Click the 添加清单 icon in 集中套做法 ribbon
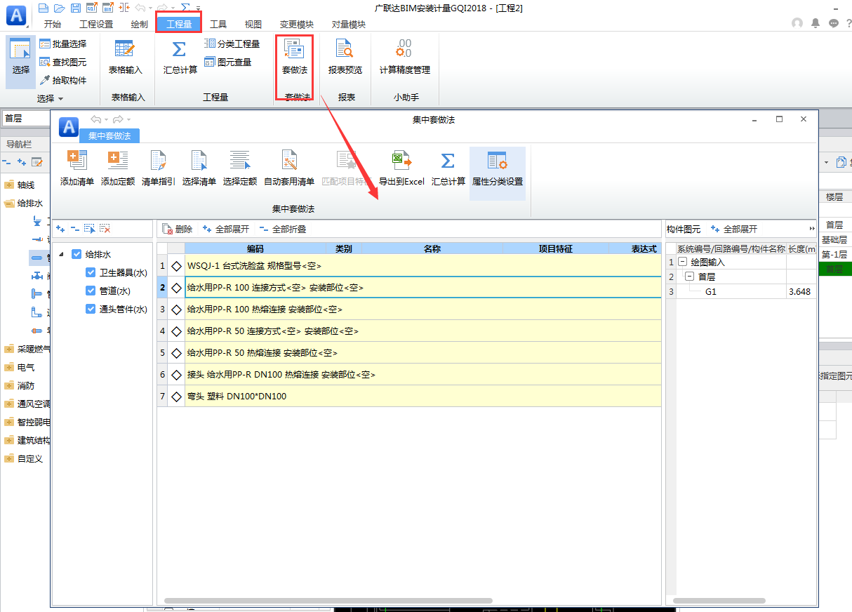Image resolution: width=852 pixels, height=612 pixels. point(76,160)
